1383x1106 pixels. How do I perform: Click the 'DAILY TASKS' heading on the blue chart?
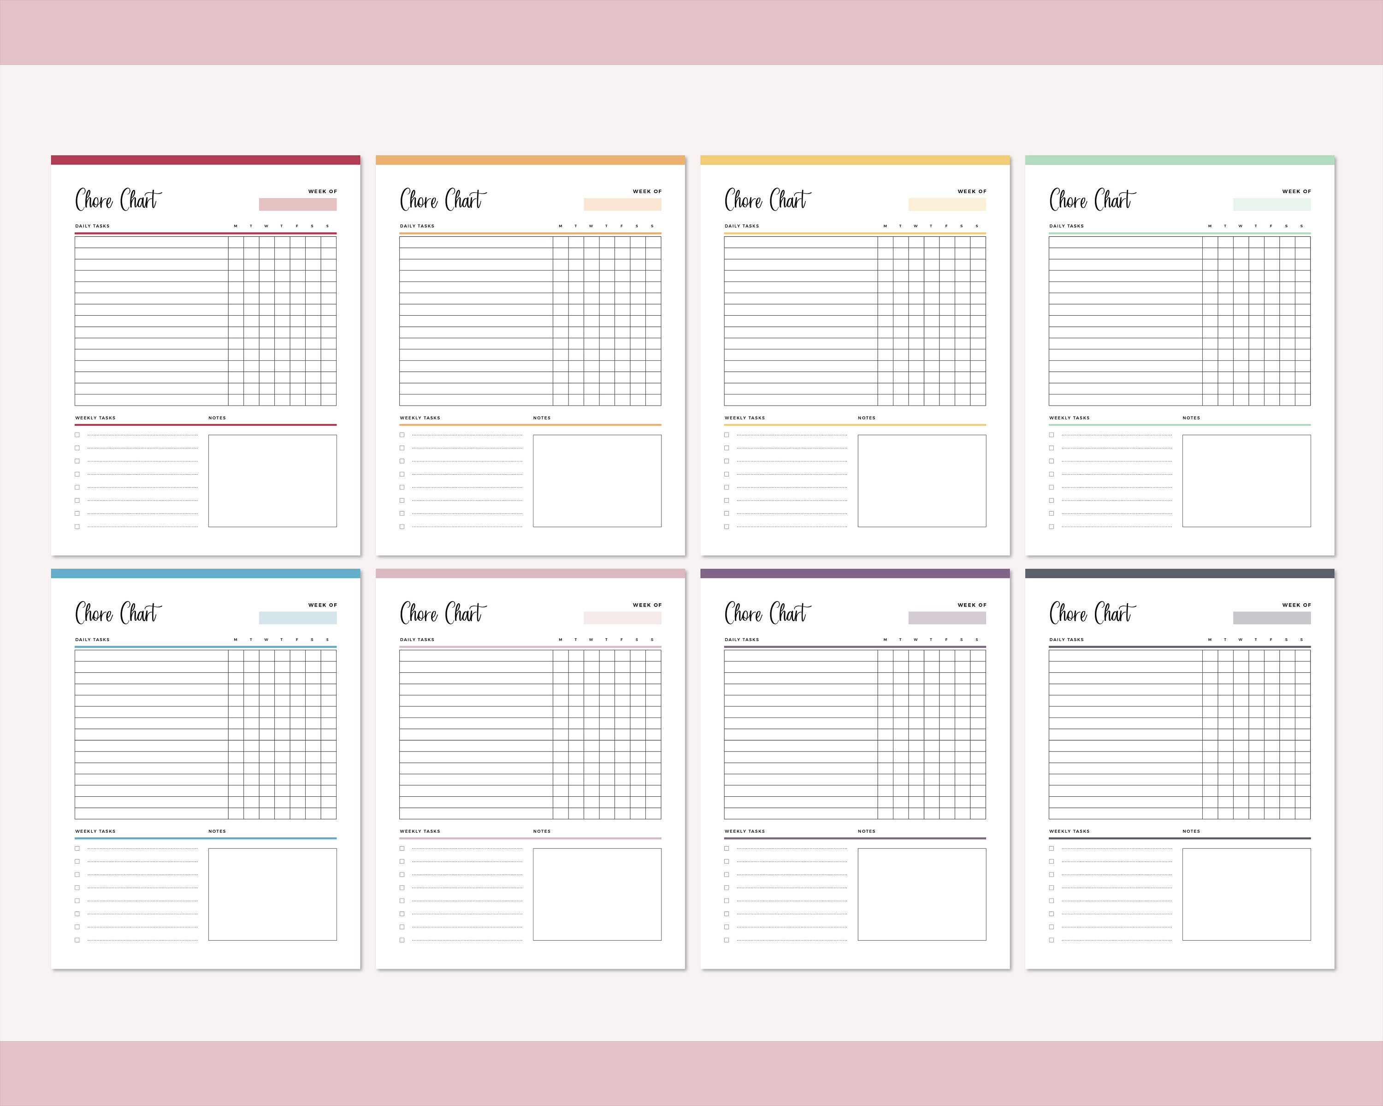click(92, 639)
